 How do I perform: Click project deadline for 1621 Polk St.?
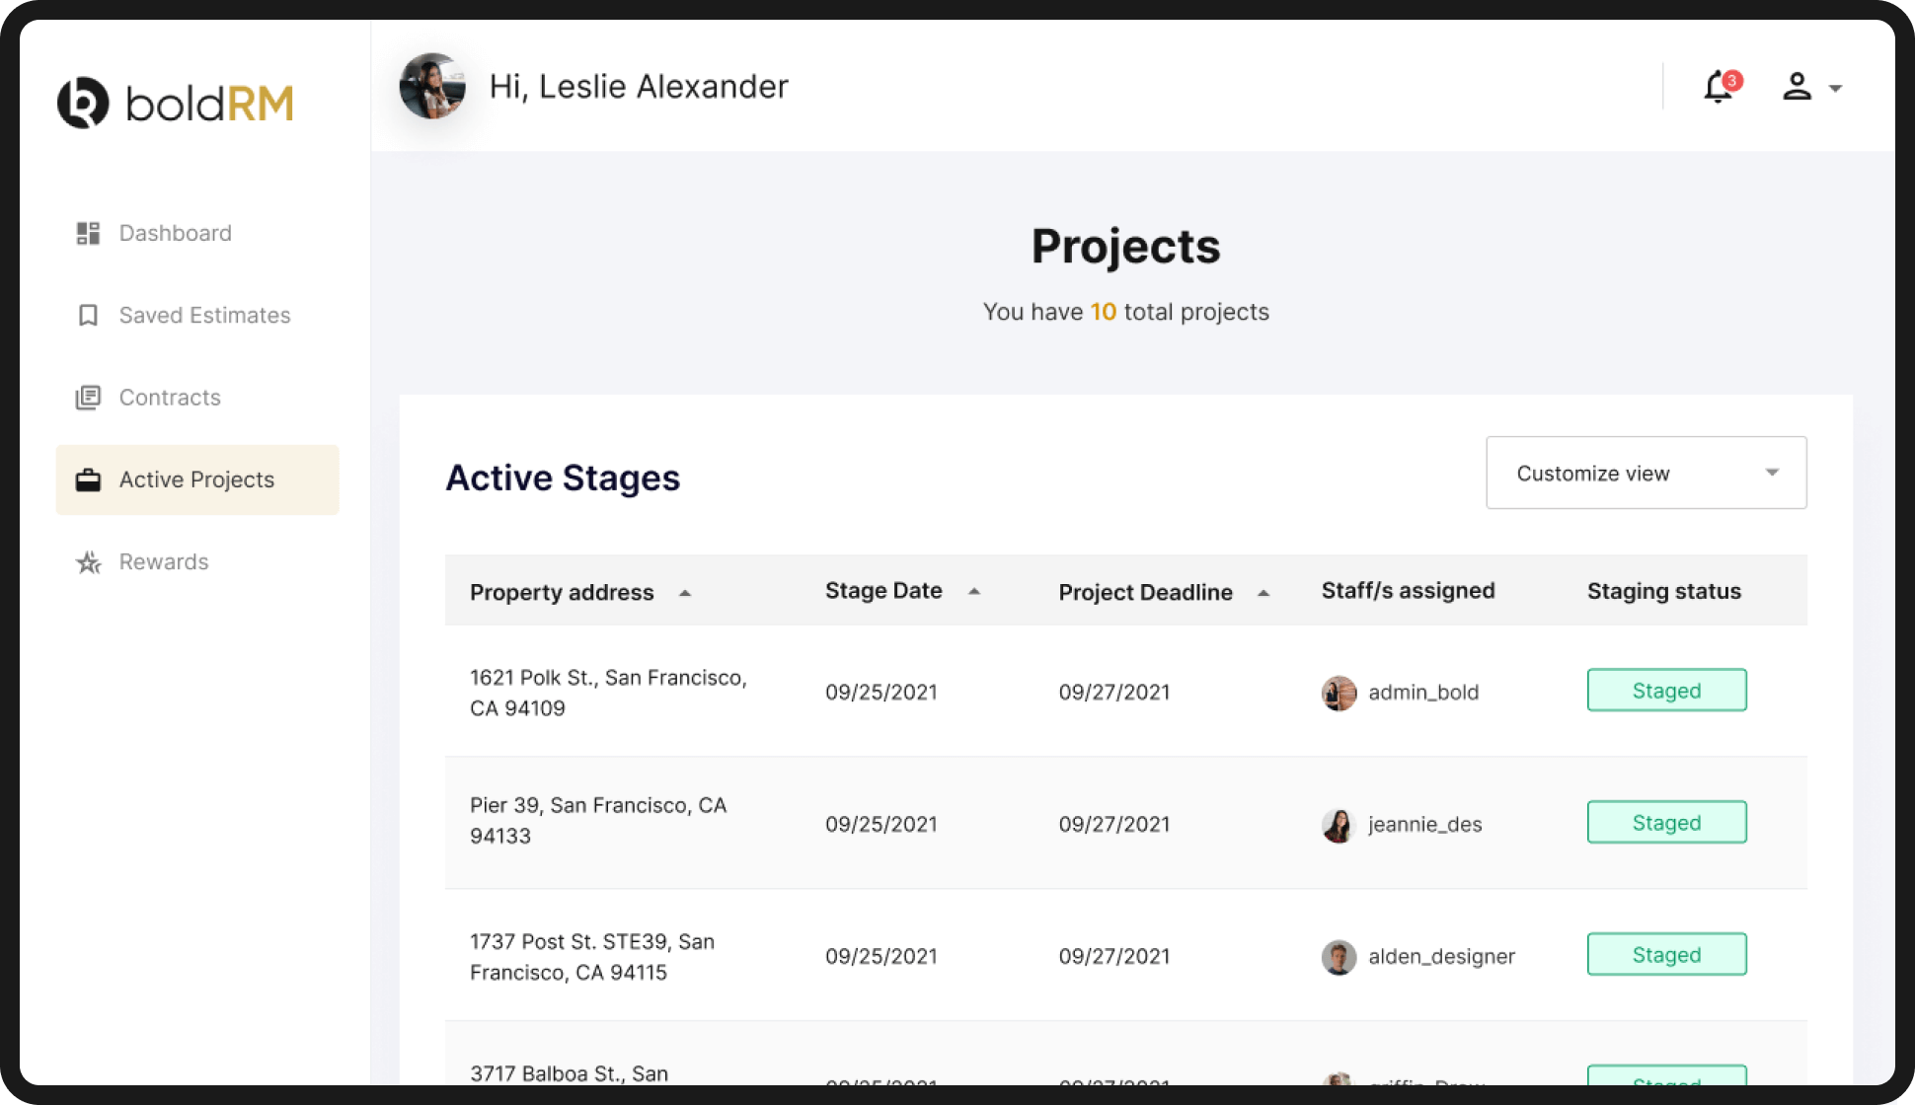coord(1114,693)
